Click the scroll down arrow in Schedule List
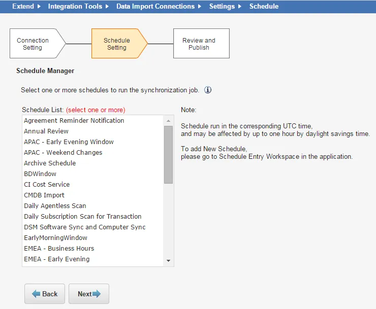 (x=168, y=261)
